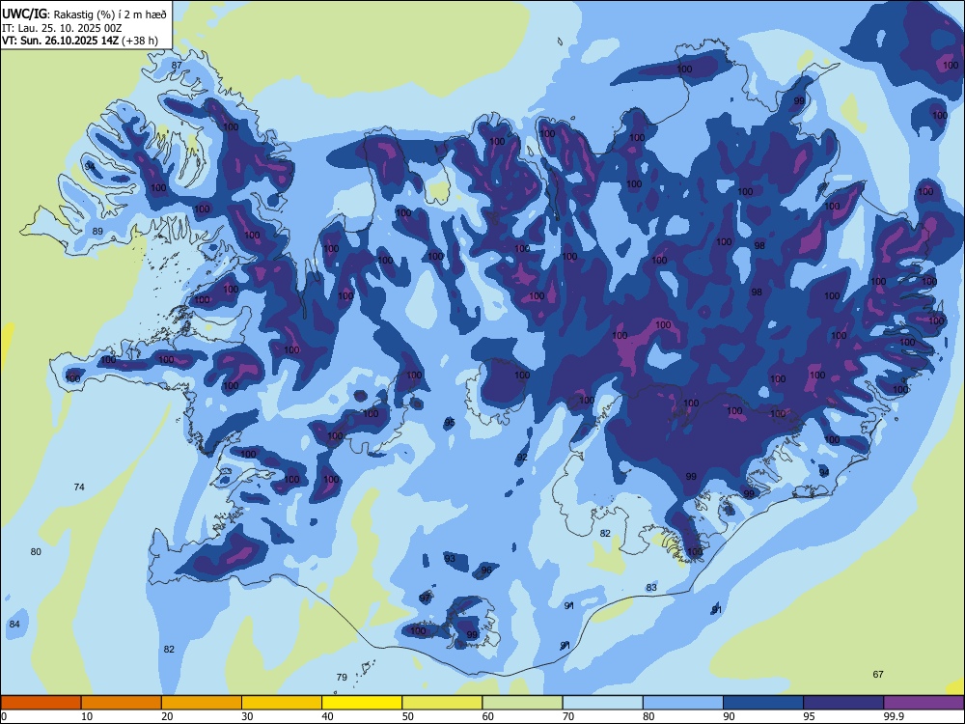The height and width of the screenshot is (724, 965).
Task: Click the map value "67" in the southeast corner
Action: coord(878,674)
